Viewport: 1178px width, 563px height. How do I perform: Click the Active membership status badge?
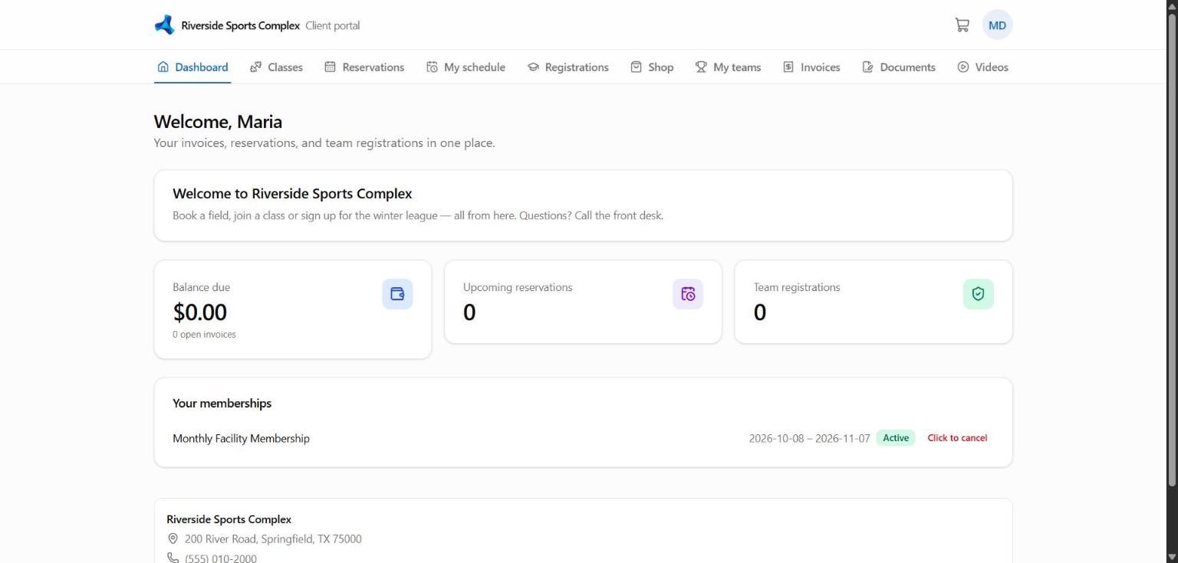[896, 438]
